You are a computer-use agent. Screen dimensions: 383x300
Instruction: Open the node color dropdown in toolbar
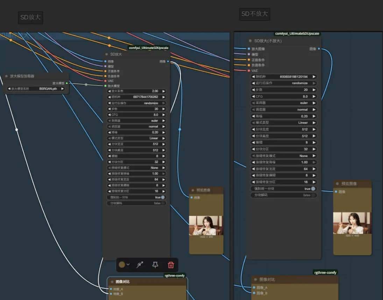[x=128, y=265]
